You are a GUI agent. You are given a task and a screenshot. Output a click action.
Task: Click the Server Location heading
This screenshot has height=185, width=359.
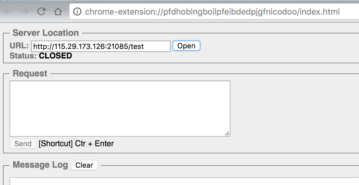point(45,33)
